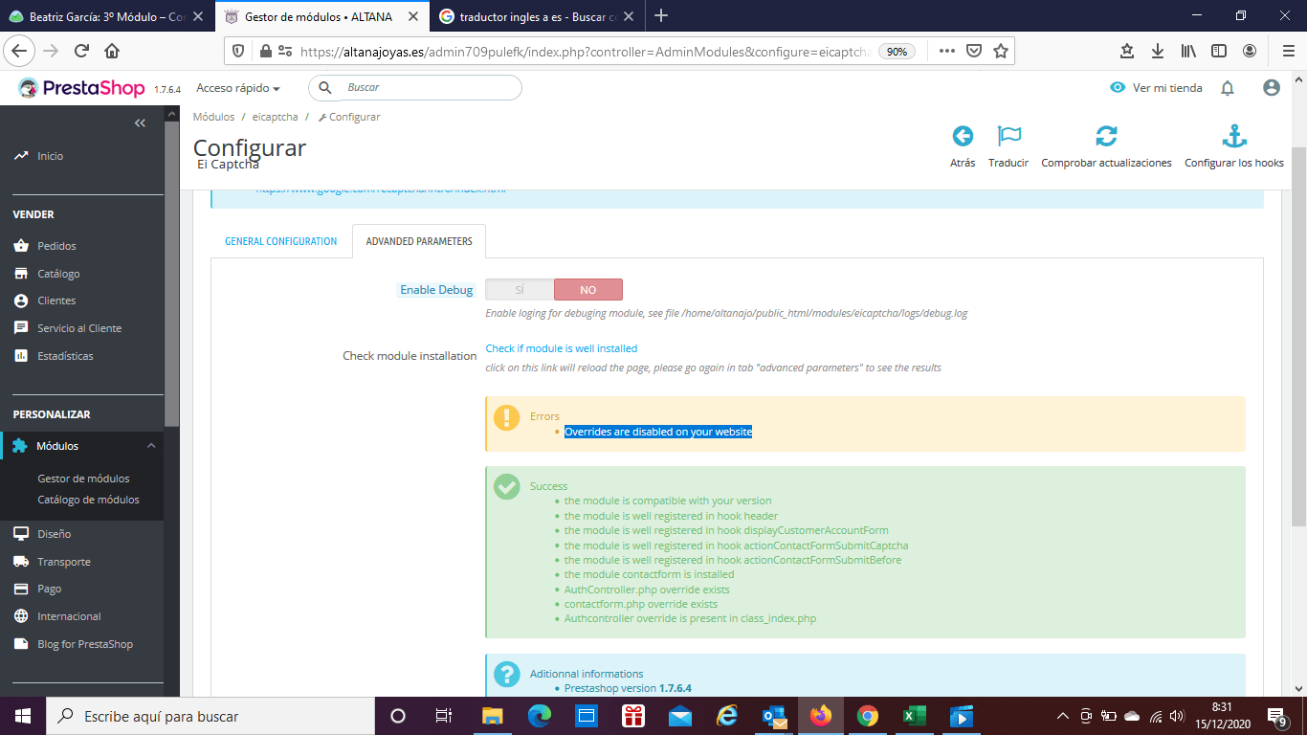Click the PrestaShop Buscar search field

click(415, 88)
